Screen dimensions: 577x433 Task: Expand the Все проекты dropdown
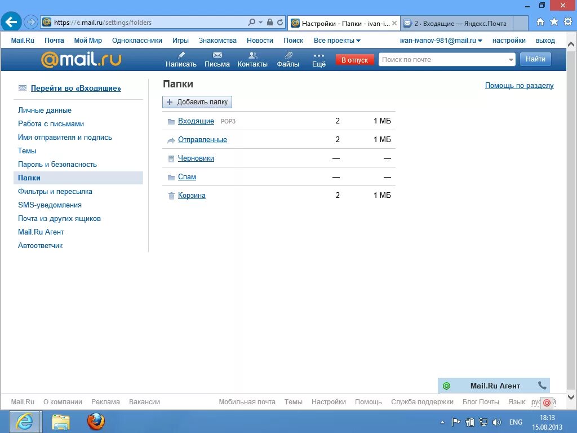[337, 41]
